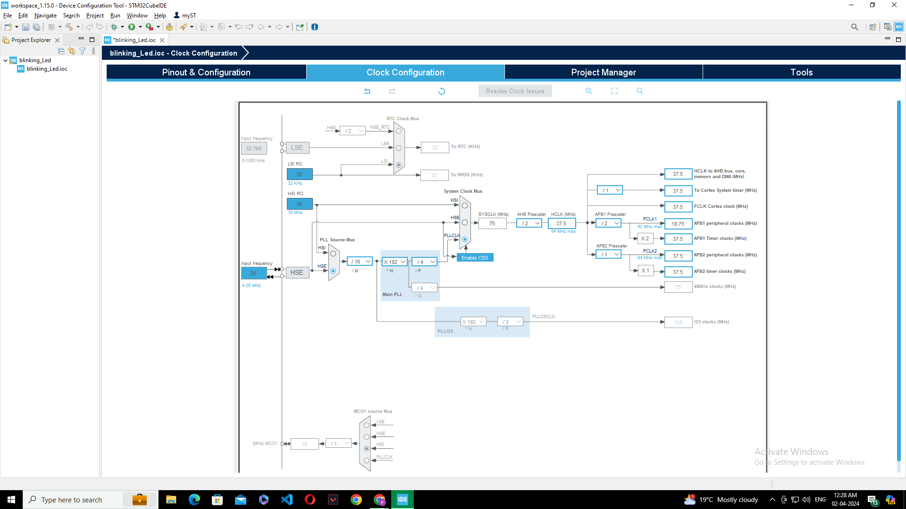Click the Resolve Clock Issues button
This screenshot has height=509, width=906.
[x=515, y=91]
